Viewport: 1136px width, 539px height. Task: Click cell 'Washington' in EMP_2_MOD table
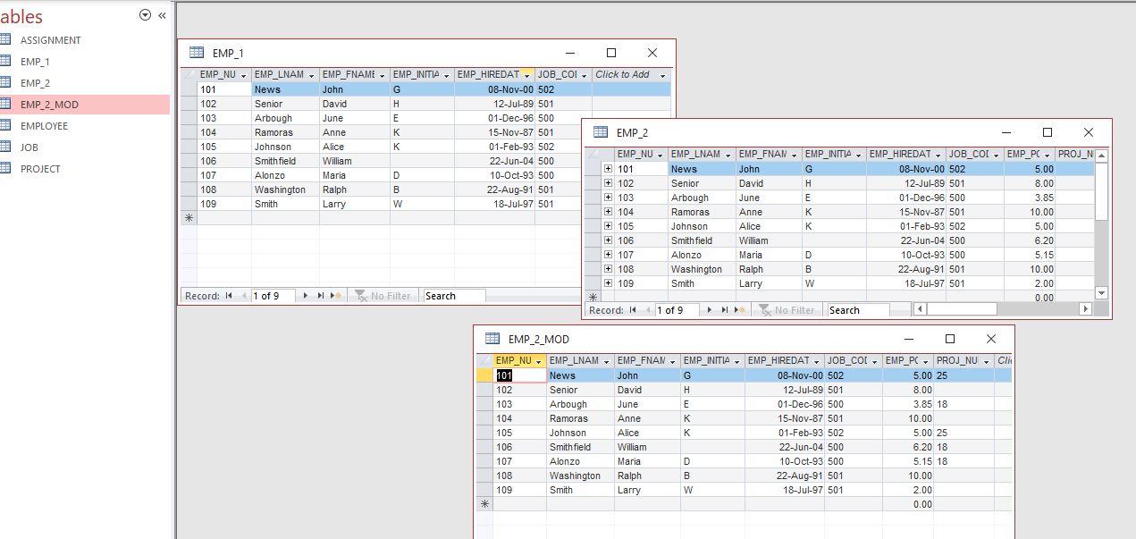point(580,476)
